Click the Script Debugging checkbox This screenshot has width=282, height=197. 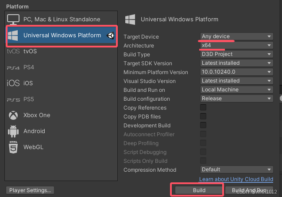[203, 152]
